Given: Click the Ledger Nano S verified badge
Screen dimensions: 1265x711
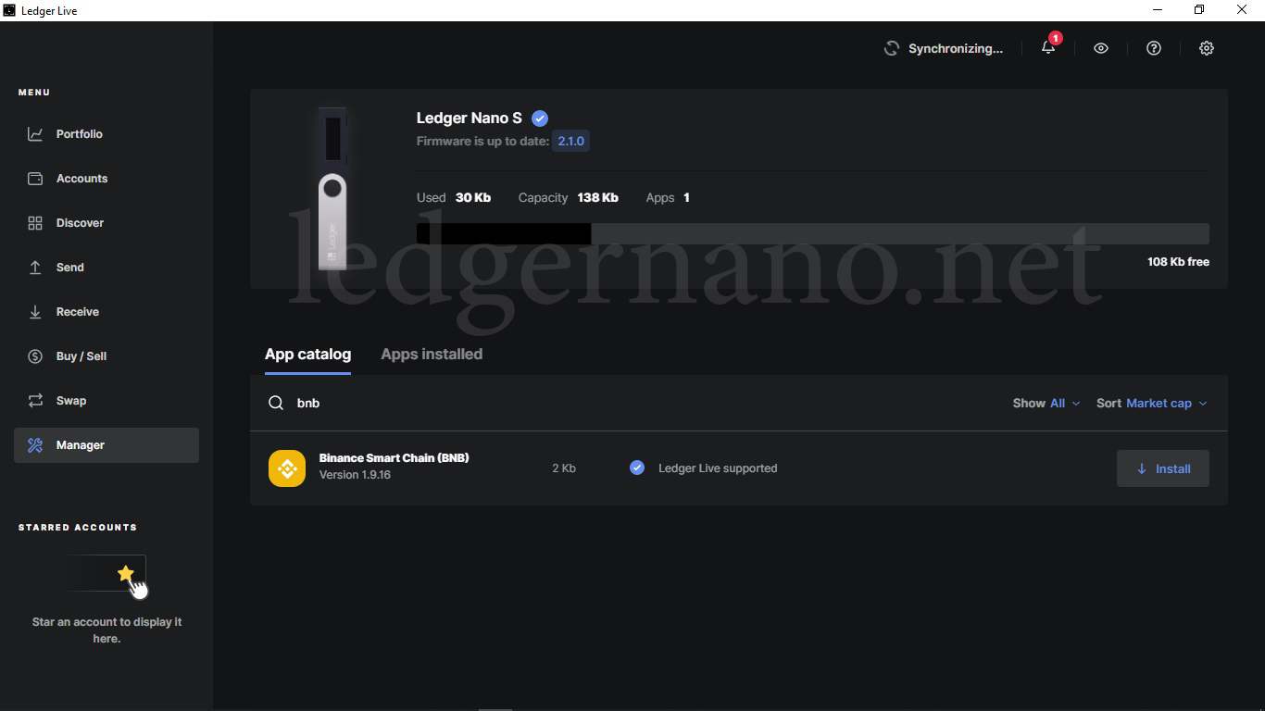Looking at the screenshot, I should coord(540,118).
